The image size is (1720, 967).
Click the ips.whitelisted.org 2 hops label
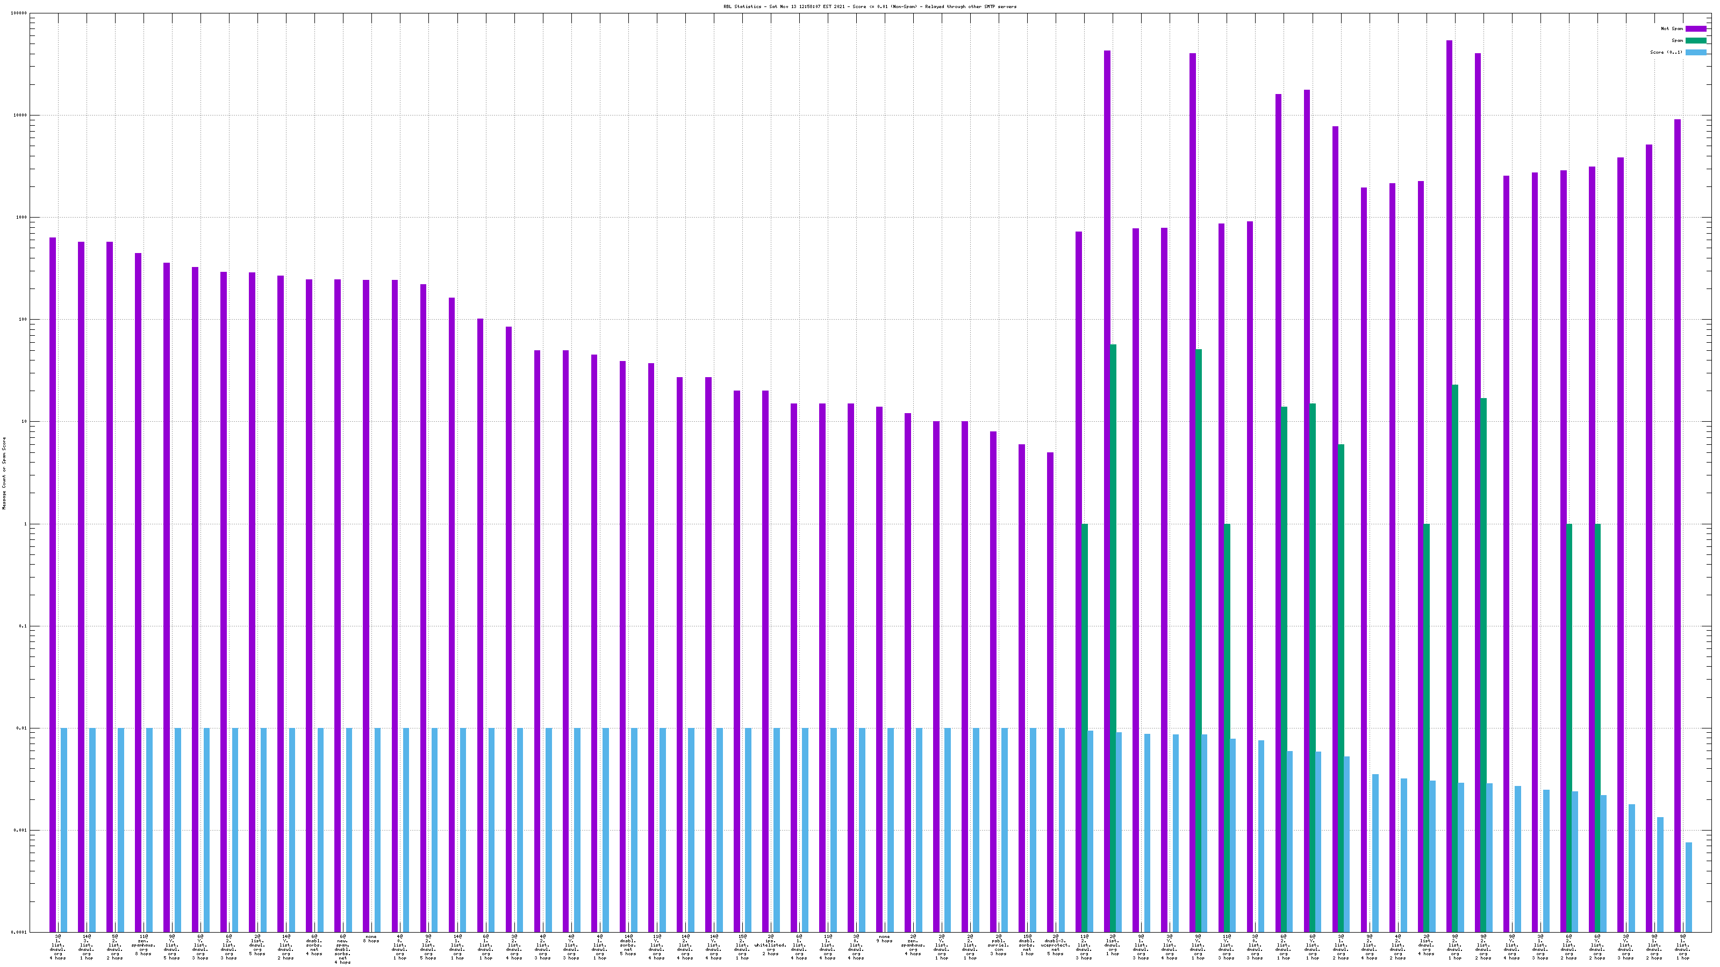tap(771, 945)
